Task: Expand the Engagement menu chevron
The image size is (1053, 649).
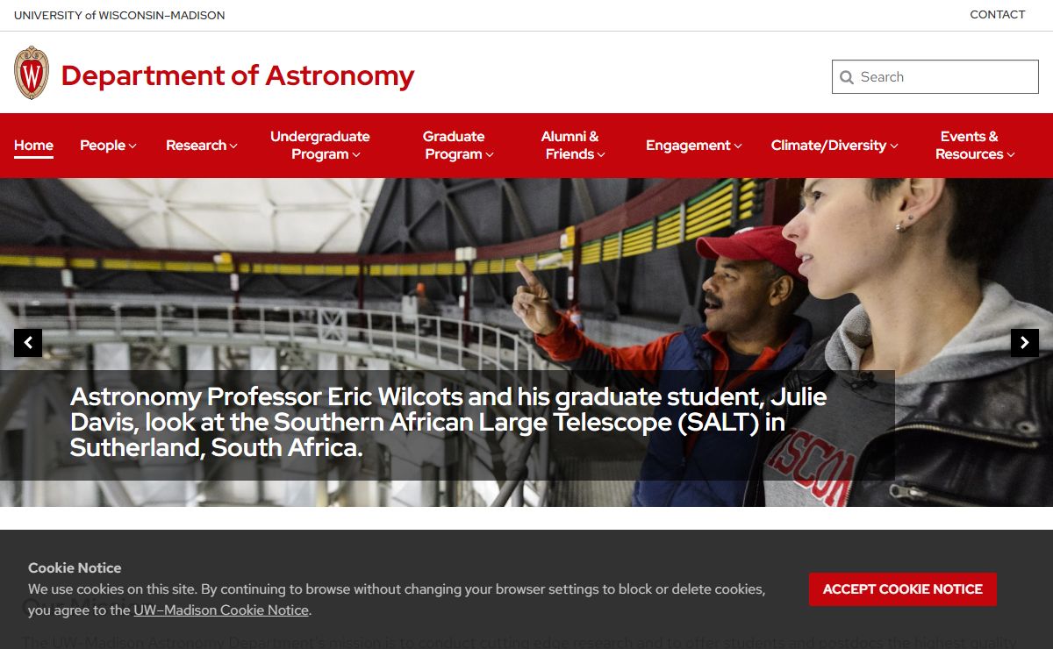Action: pyautogui.click(x=738, y=146)
